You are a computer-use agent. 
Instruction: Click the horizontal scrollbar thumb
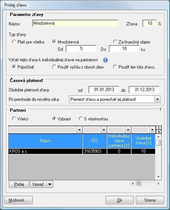(x=139, y=184)
